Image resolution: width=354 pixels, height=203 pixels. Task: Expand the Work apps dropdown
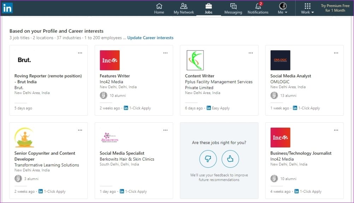click(307, 8)
